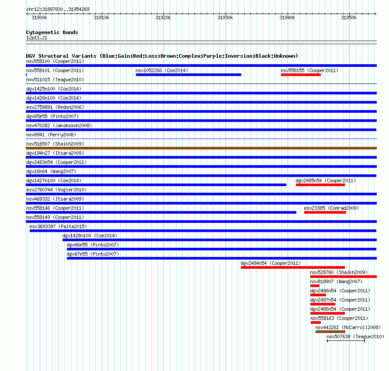Open dgv1427n100 (Coe2014) label

[54, 180]
